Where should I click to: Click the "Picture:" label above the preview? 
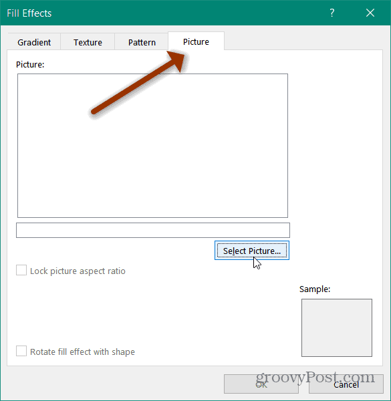click(30, 64)
